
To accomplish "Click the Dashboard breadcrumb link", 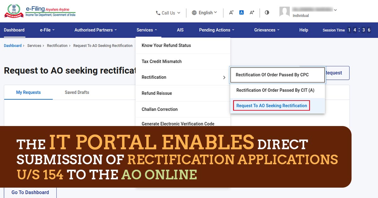I will pos(13,45).
